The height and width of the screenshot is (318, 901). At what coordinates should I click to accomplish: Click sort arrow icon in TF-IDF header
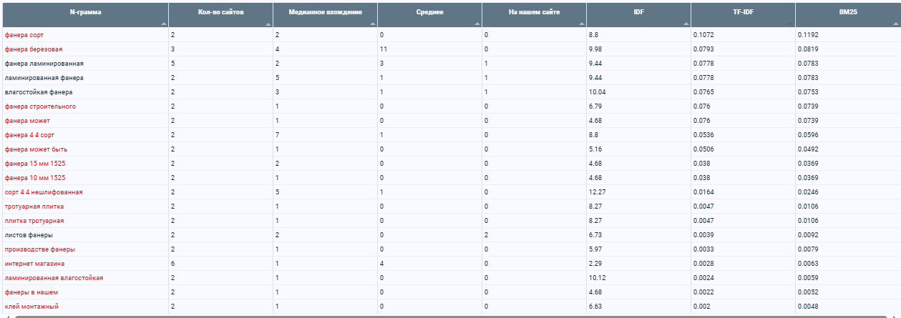point(791,24)
